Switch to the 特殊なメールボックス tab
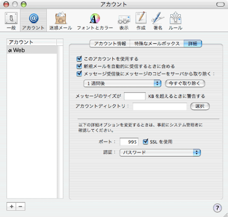Screen dimensions: 228x217 [157, 44]
